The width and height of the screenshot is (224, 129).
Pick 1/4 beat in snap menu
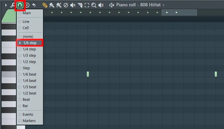(x=30, y=81)
